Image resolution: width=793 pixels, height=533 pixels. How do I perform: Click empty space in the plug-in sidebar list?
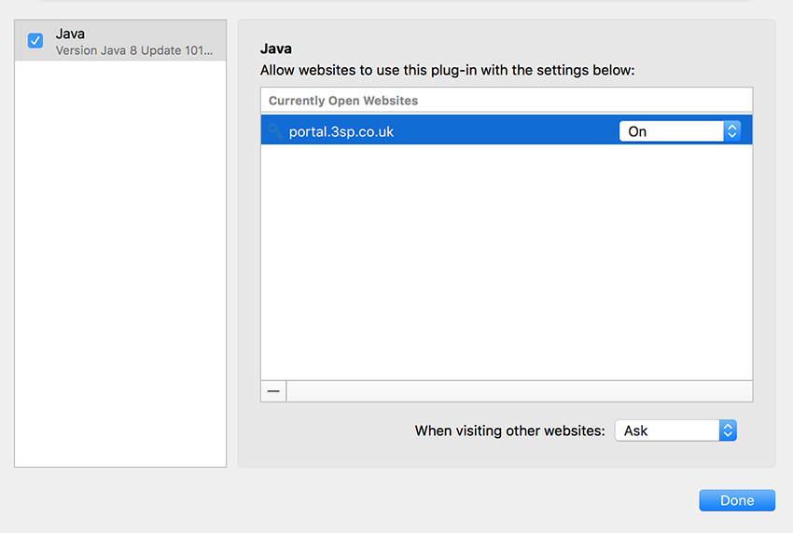click(x=120, y=264)
